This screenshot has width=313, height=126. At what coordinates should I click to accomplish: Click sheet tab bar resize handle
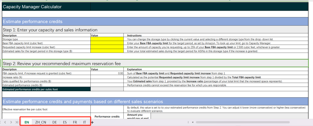point(188,122)
